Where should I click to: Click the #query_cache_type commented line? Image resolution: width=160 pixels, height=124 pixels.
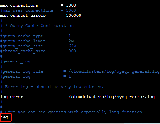pyautogui.click(x=35, y=36)
